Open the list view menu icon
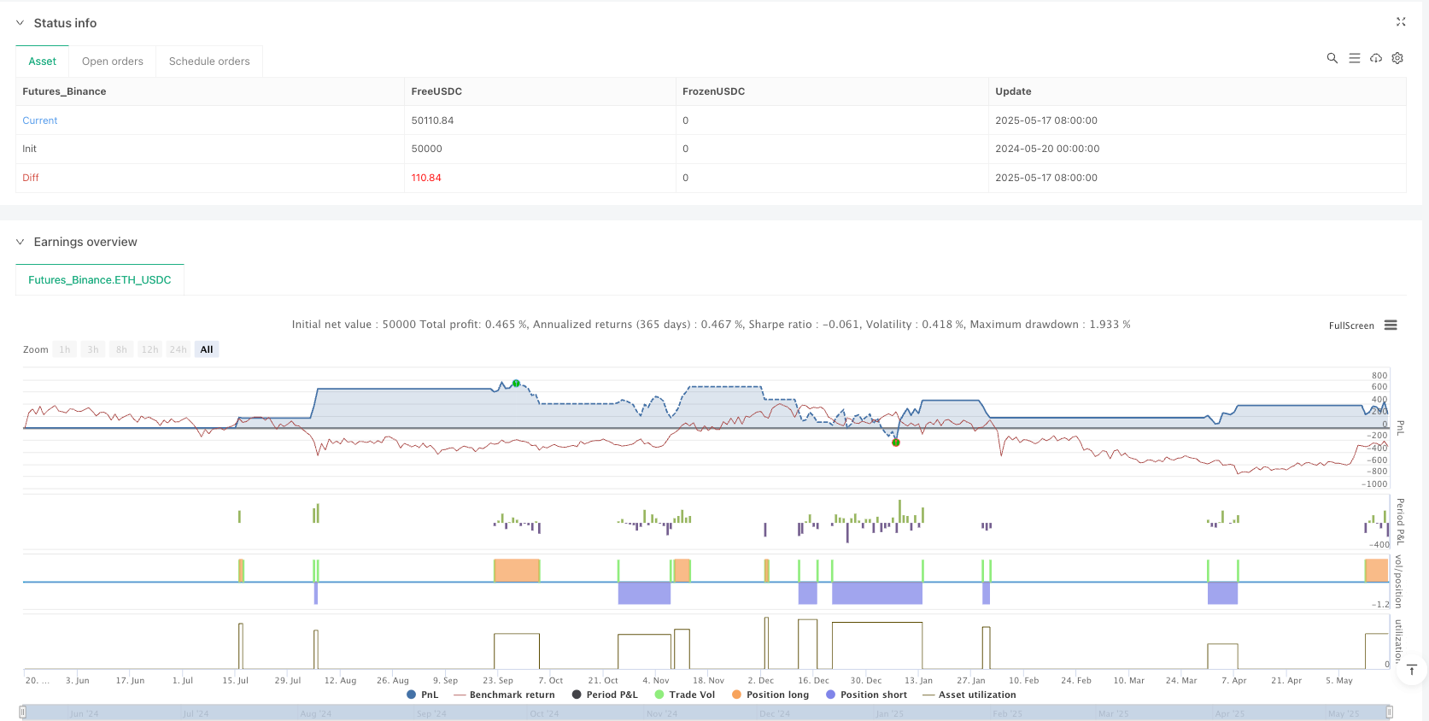 pyautogui.click(x=1354, y=58)
